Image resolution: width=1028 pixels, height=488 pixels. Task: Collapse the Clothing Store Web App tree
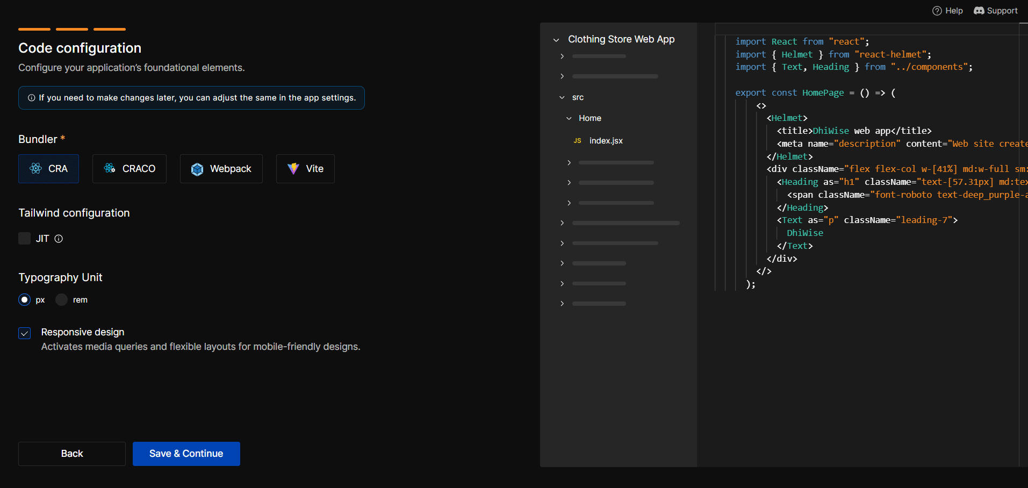(x=556, y=40)
